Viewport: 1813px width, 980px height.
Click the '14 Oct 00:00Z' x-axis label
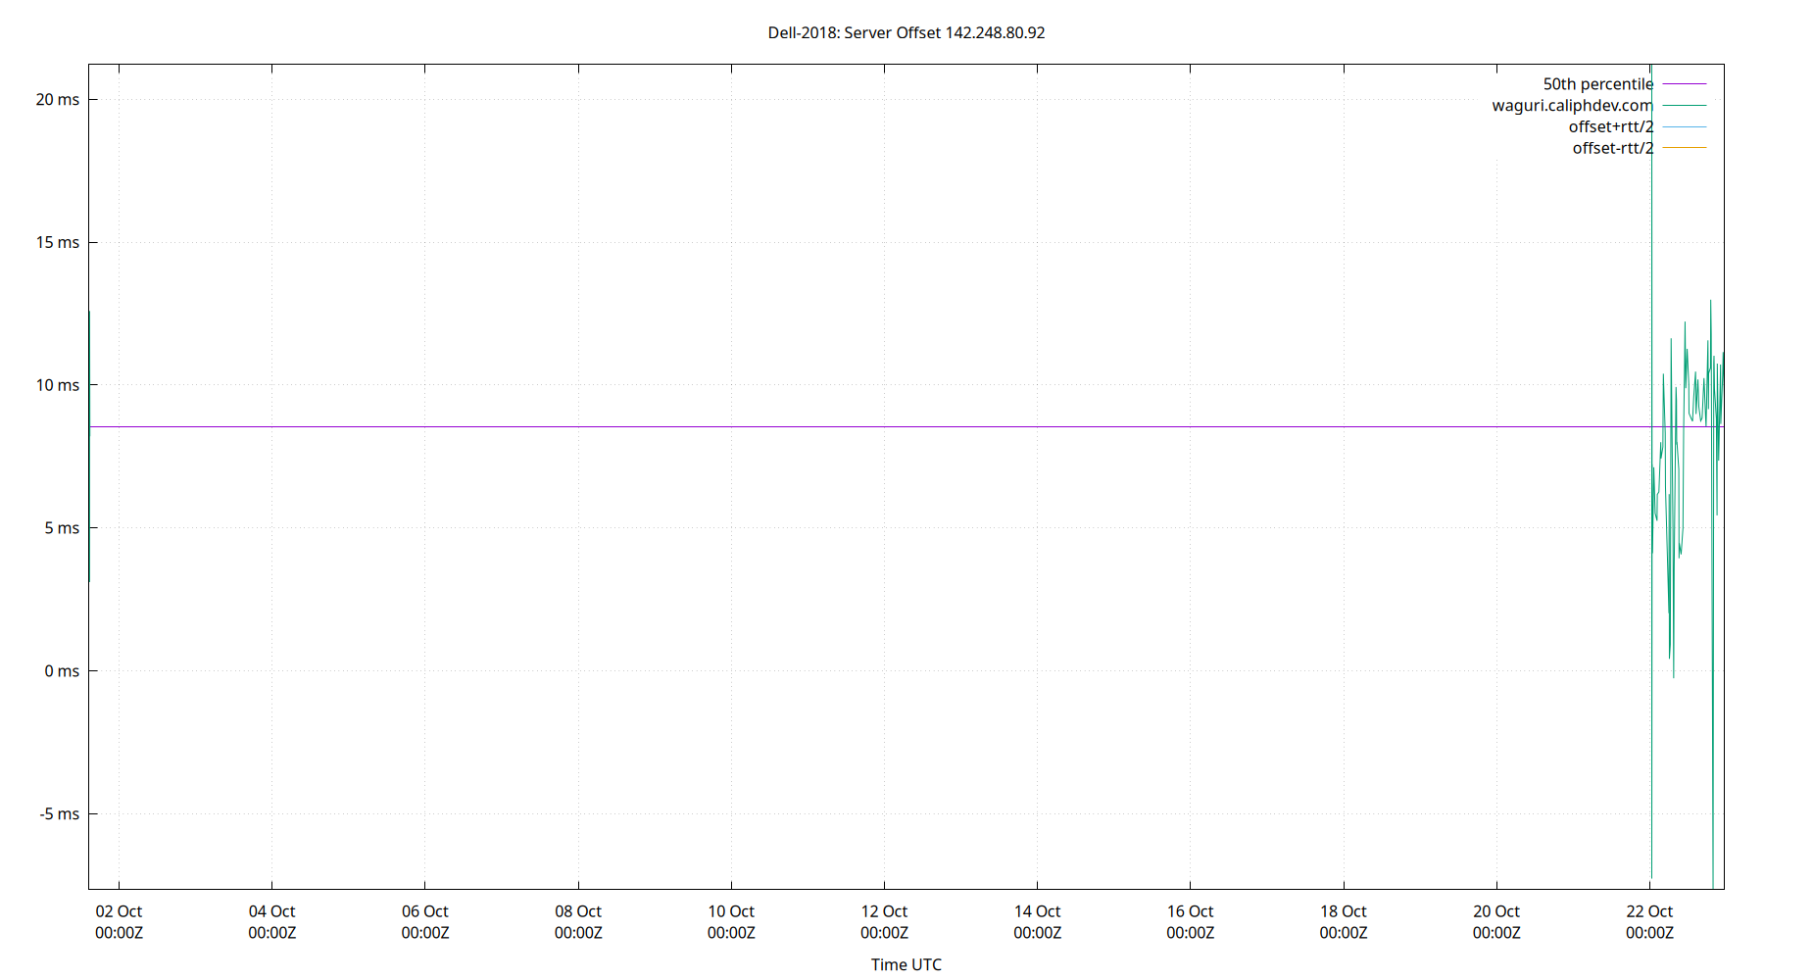[1037, 922]
